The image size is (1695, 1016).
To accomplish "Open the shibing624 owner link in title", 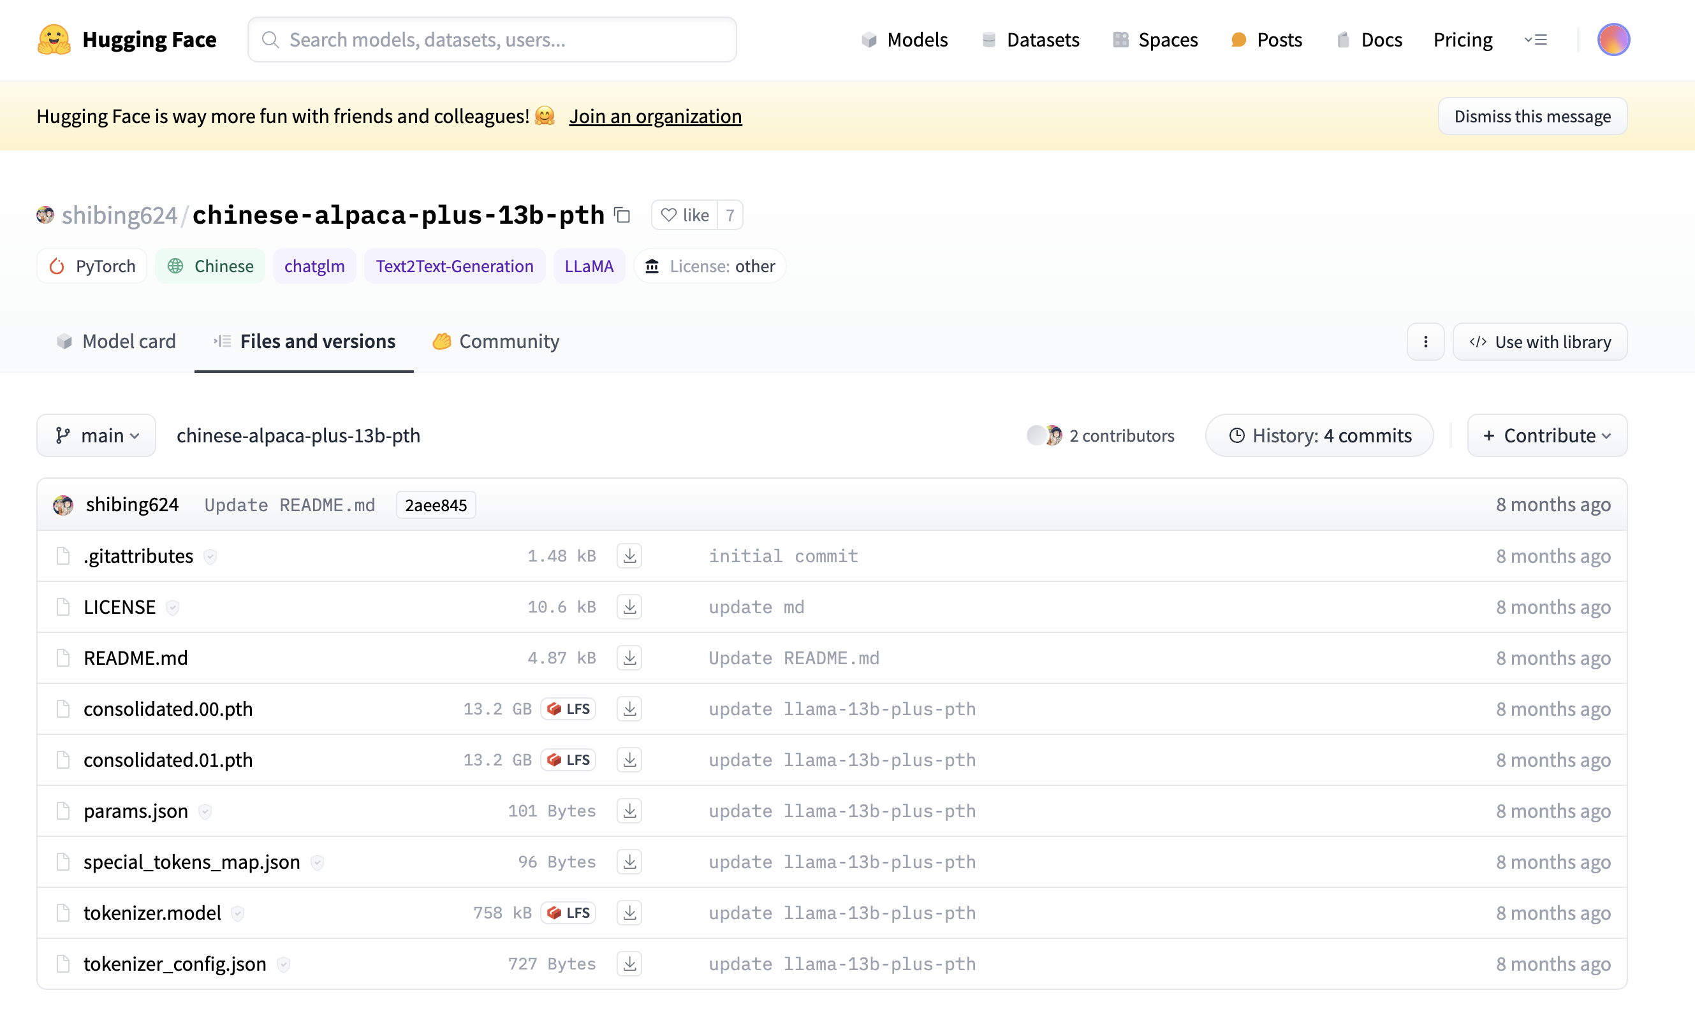I will [x=120, y=215].
